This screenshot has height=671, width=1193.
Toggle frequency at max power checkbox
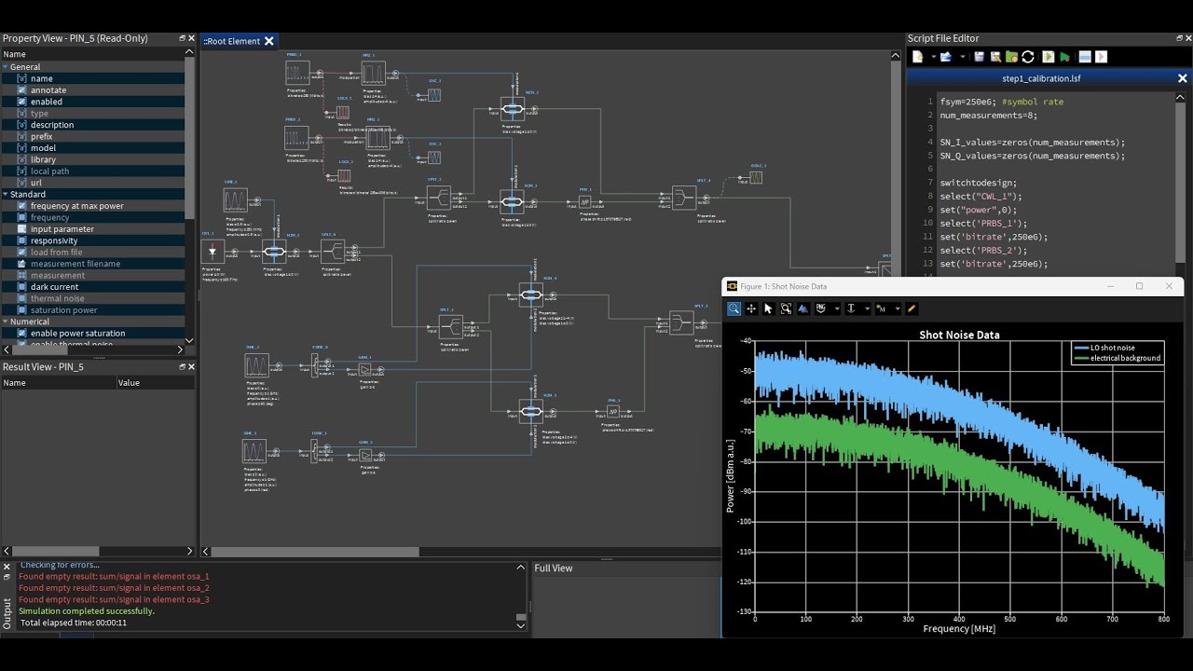tap(22, 206)
